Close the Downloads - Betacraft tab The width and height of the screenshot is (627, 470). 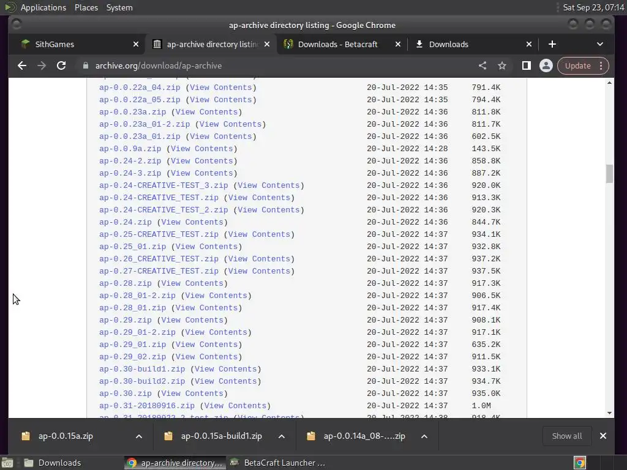(x=398, y=44)
